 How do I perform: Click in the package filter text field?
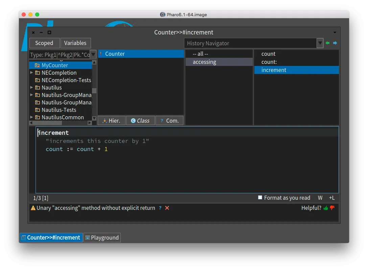pos(60,55)
